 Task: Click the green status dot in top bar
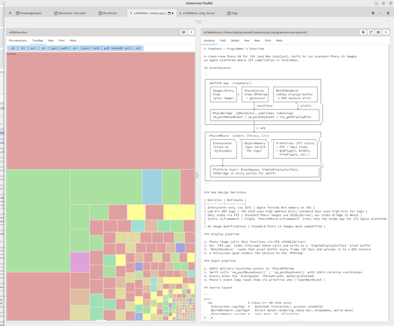coord(381,13)
